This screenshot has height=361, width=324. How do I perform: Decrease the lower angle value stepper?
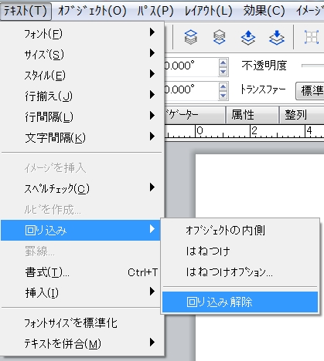tap(223, 96)
